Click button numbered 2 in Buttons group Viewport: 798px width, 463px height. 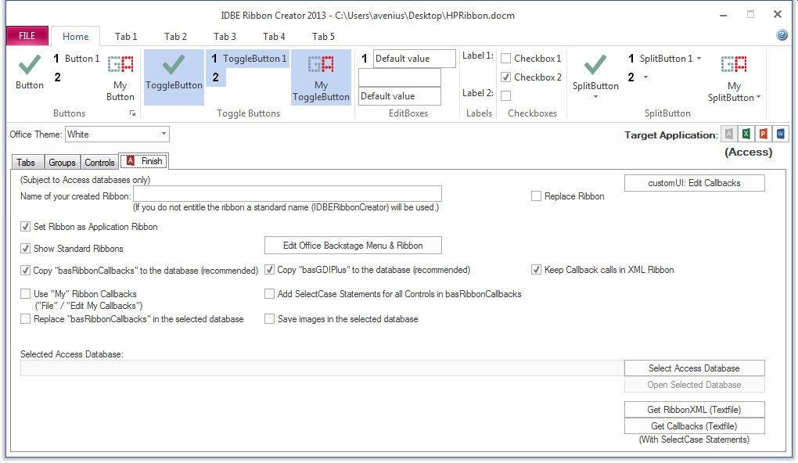(58, 77)
